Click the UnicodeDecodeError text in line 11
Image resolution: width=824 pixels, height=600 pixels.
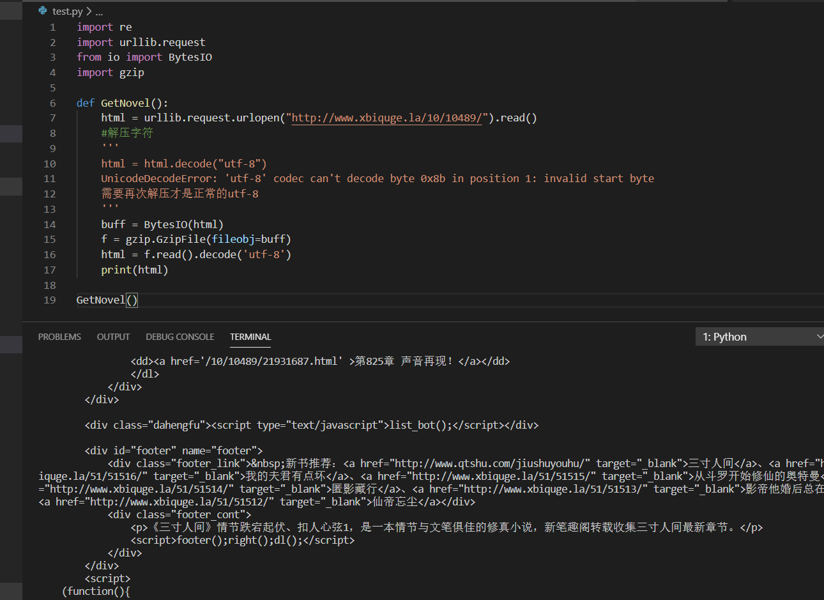(x=378, y=179)
